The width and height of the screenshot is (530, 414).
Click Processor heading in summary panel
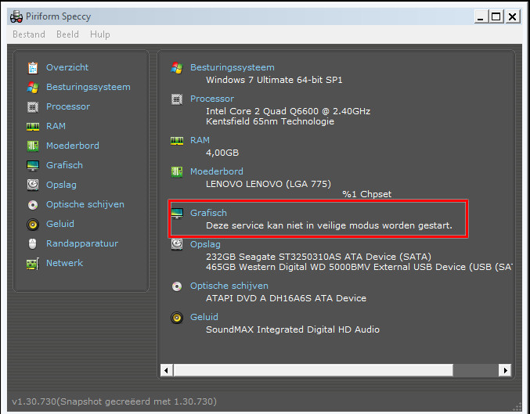212,99
